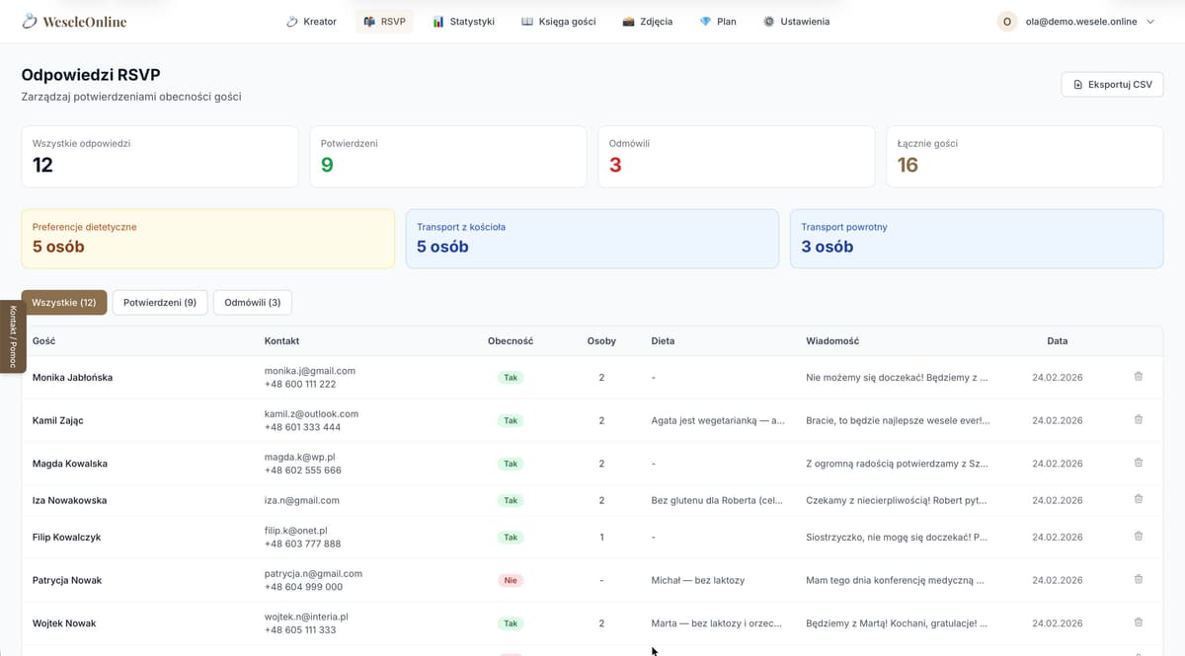The image size is (1185, 656).
Task: Open Księga gości page
Action: click(559, 22)
